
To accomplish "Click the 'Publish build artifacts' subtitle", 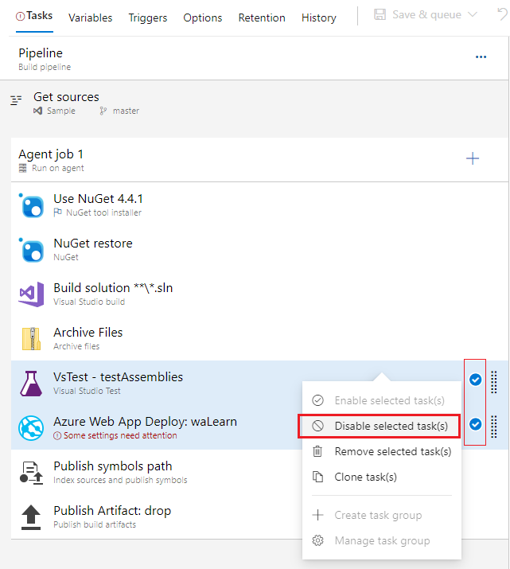I will [x=95, y=524].
